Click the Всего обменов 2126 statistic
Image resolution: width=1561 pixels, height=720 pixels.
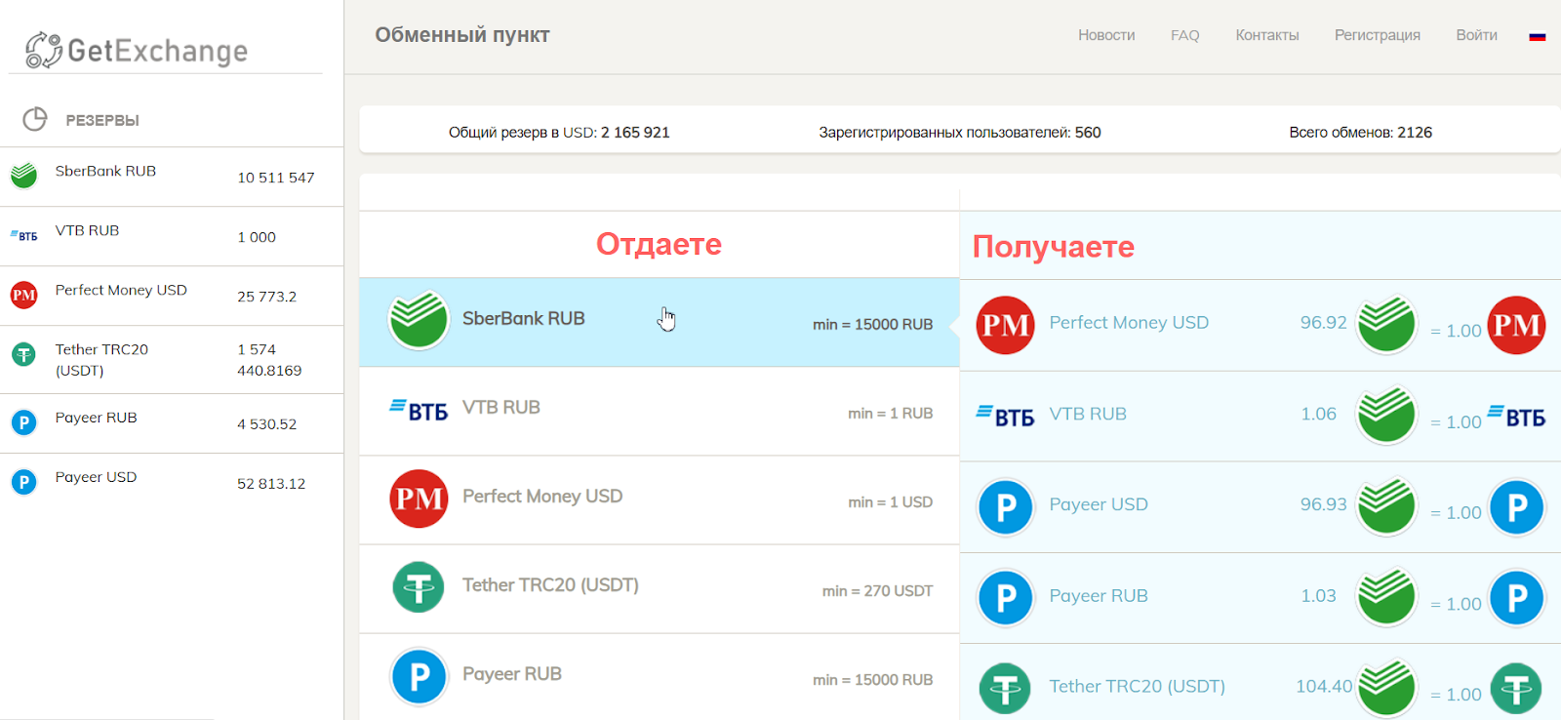tap(1360, 132)
